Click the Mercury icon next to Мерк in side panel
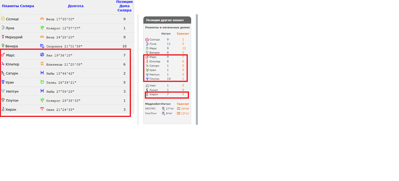Viewport: 399px width, 181px height. pyautogui.click(x=147, y=48)
